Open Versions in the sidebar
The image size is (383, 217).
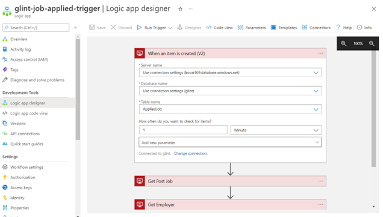pos(18,124)
